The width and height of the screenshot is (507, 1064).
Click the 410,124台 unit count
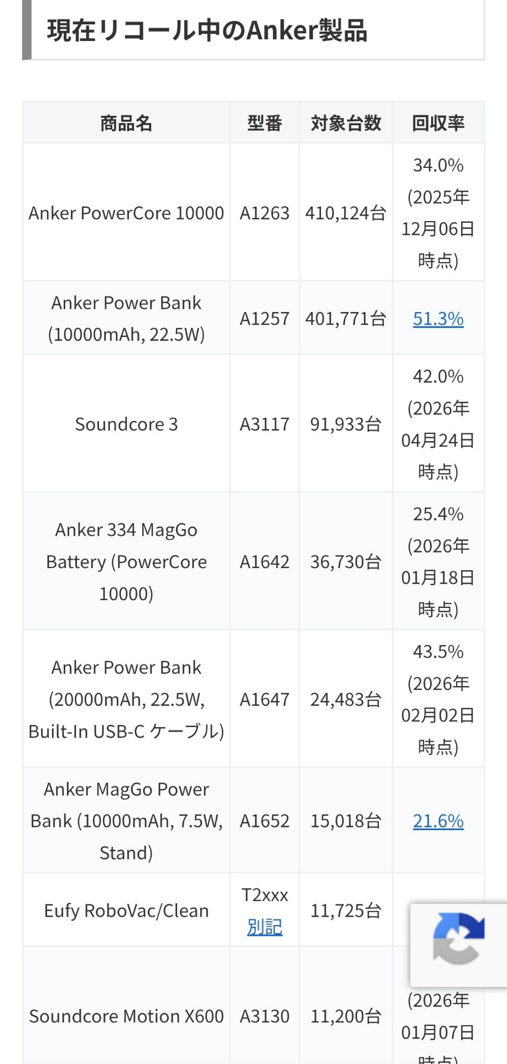point(346,213)
